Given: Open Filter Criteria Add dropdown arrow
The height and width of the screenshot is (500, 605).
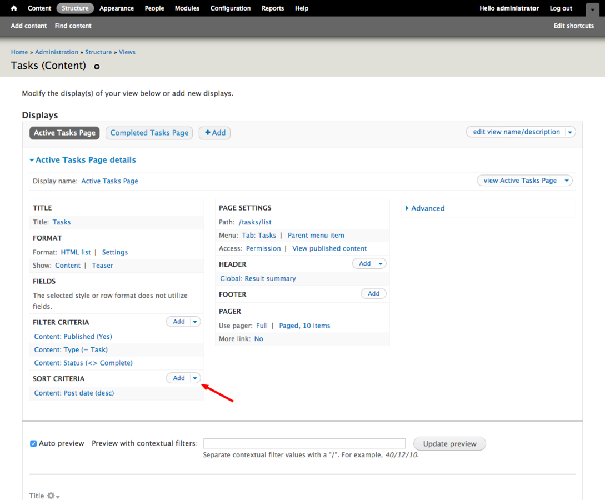Looking at the screenshot, I should 195,322.
